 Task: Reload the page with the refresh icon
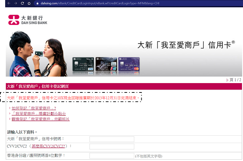coord(23,3)
